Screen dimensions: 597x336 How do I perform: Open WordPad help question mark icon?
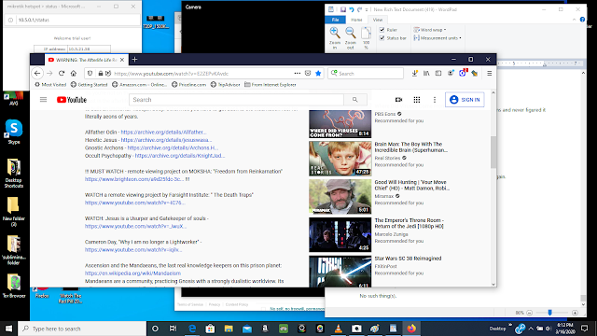coord(582,20)
